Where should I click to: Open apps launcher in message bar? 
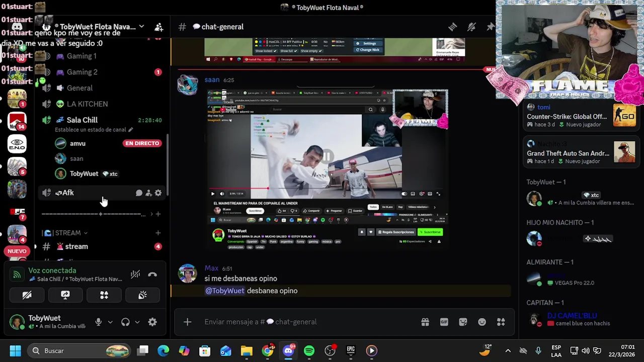click(x=501, y=322)
